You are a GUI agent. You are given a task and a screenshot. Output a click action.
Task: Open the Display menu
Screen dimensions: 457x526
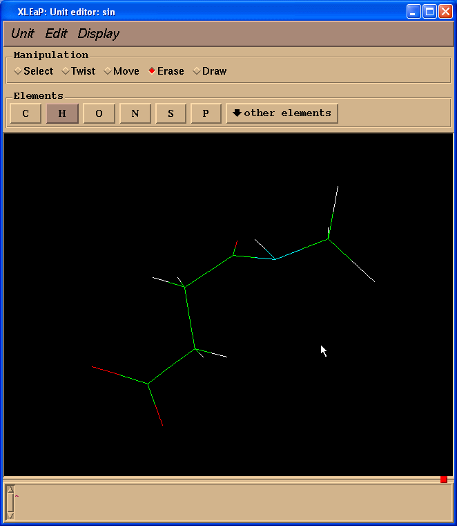[98, 34]
